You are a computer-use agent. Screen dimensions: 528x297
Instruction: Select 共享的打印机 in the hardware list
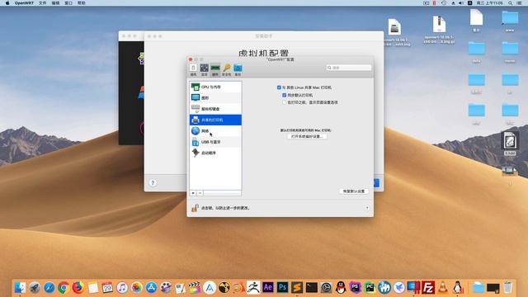pyautogui.click(x=215, y=120)
